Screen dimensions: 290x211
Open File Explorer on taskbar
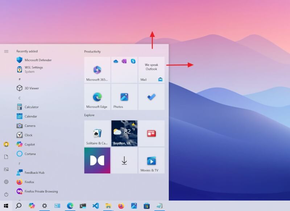point(108,206)
